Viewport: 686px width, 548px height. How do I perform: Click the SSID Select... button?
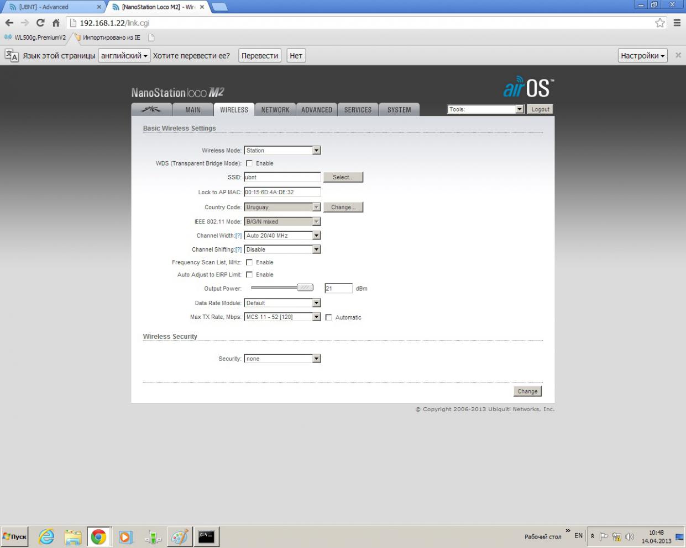(343, 177)
